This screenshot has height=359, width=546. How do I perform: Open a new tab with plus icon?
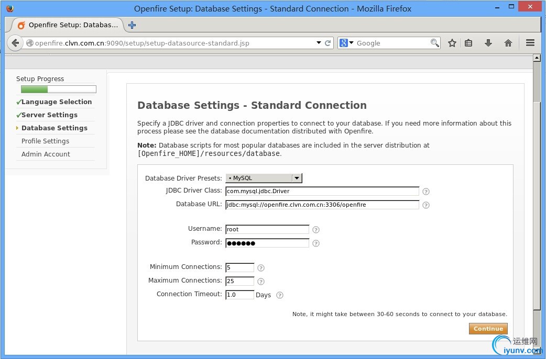[x=132, y=25]
